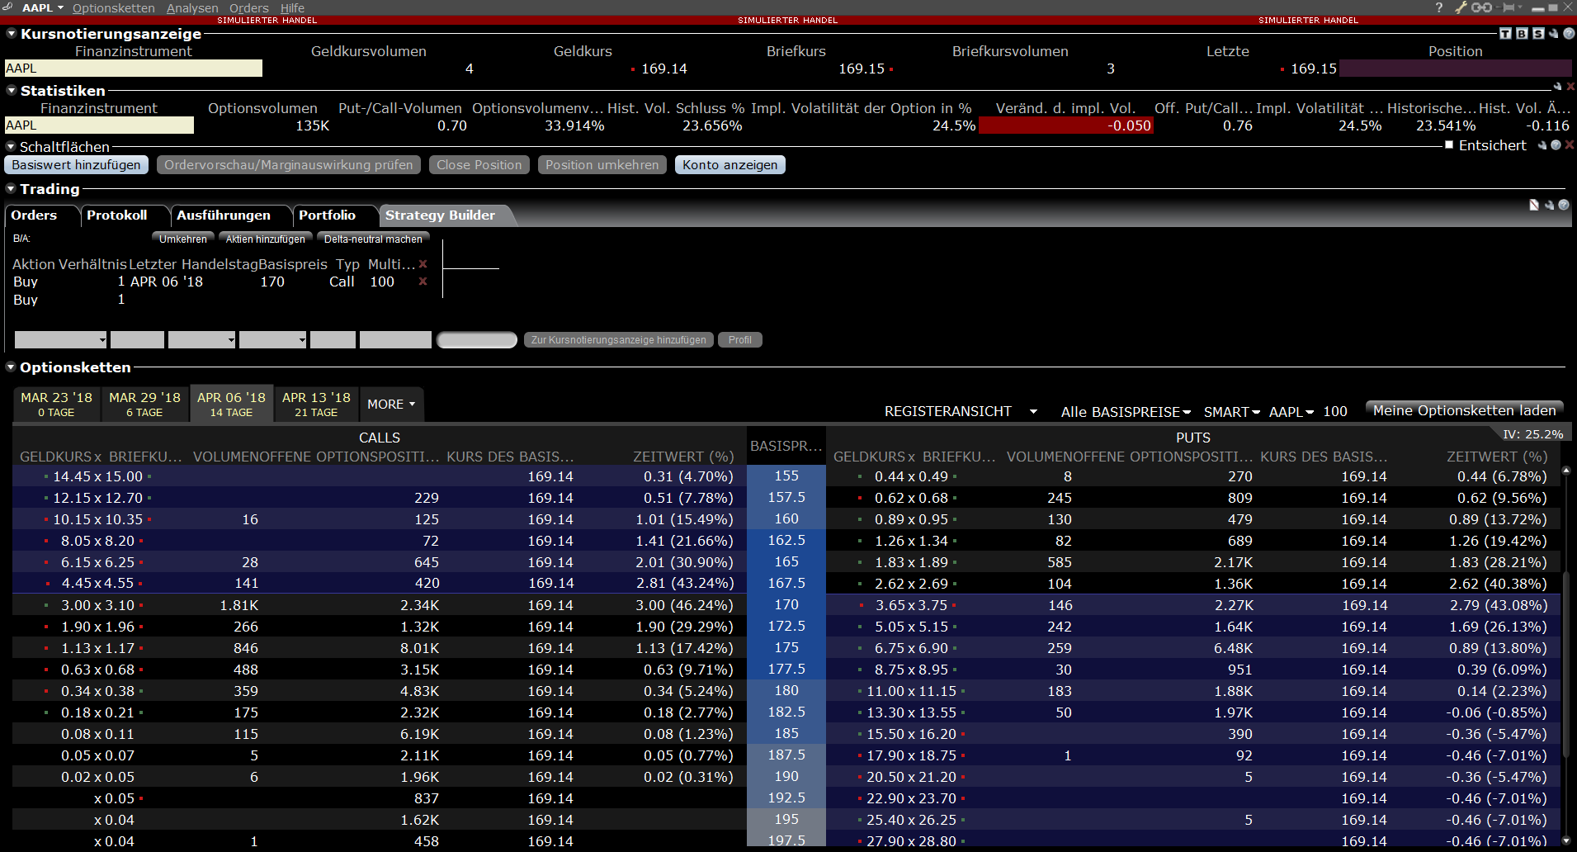Close the Schaltflächen panel

coord(1570,145)
